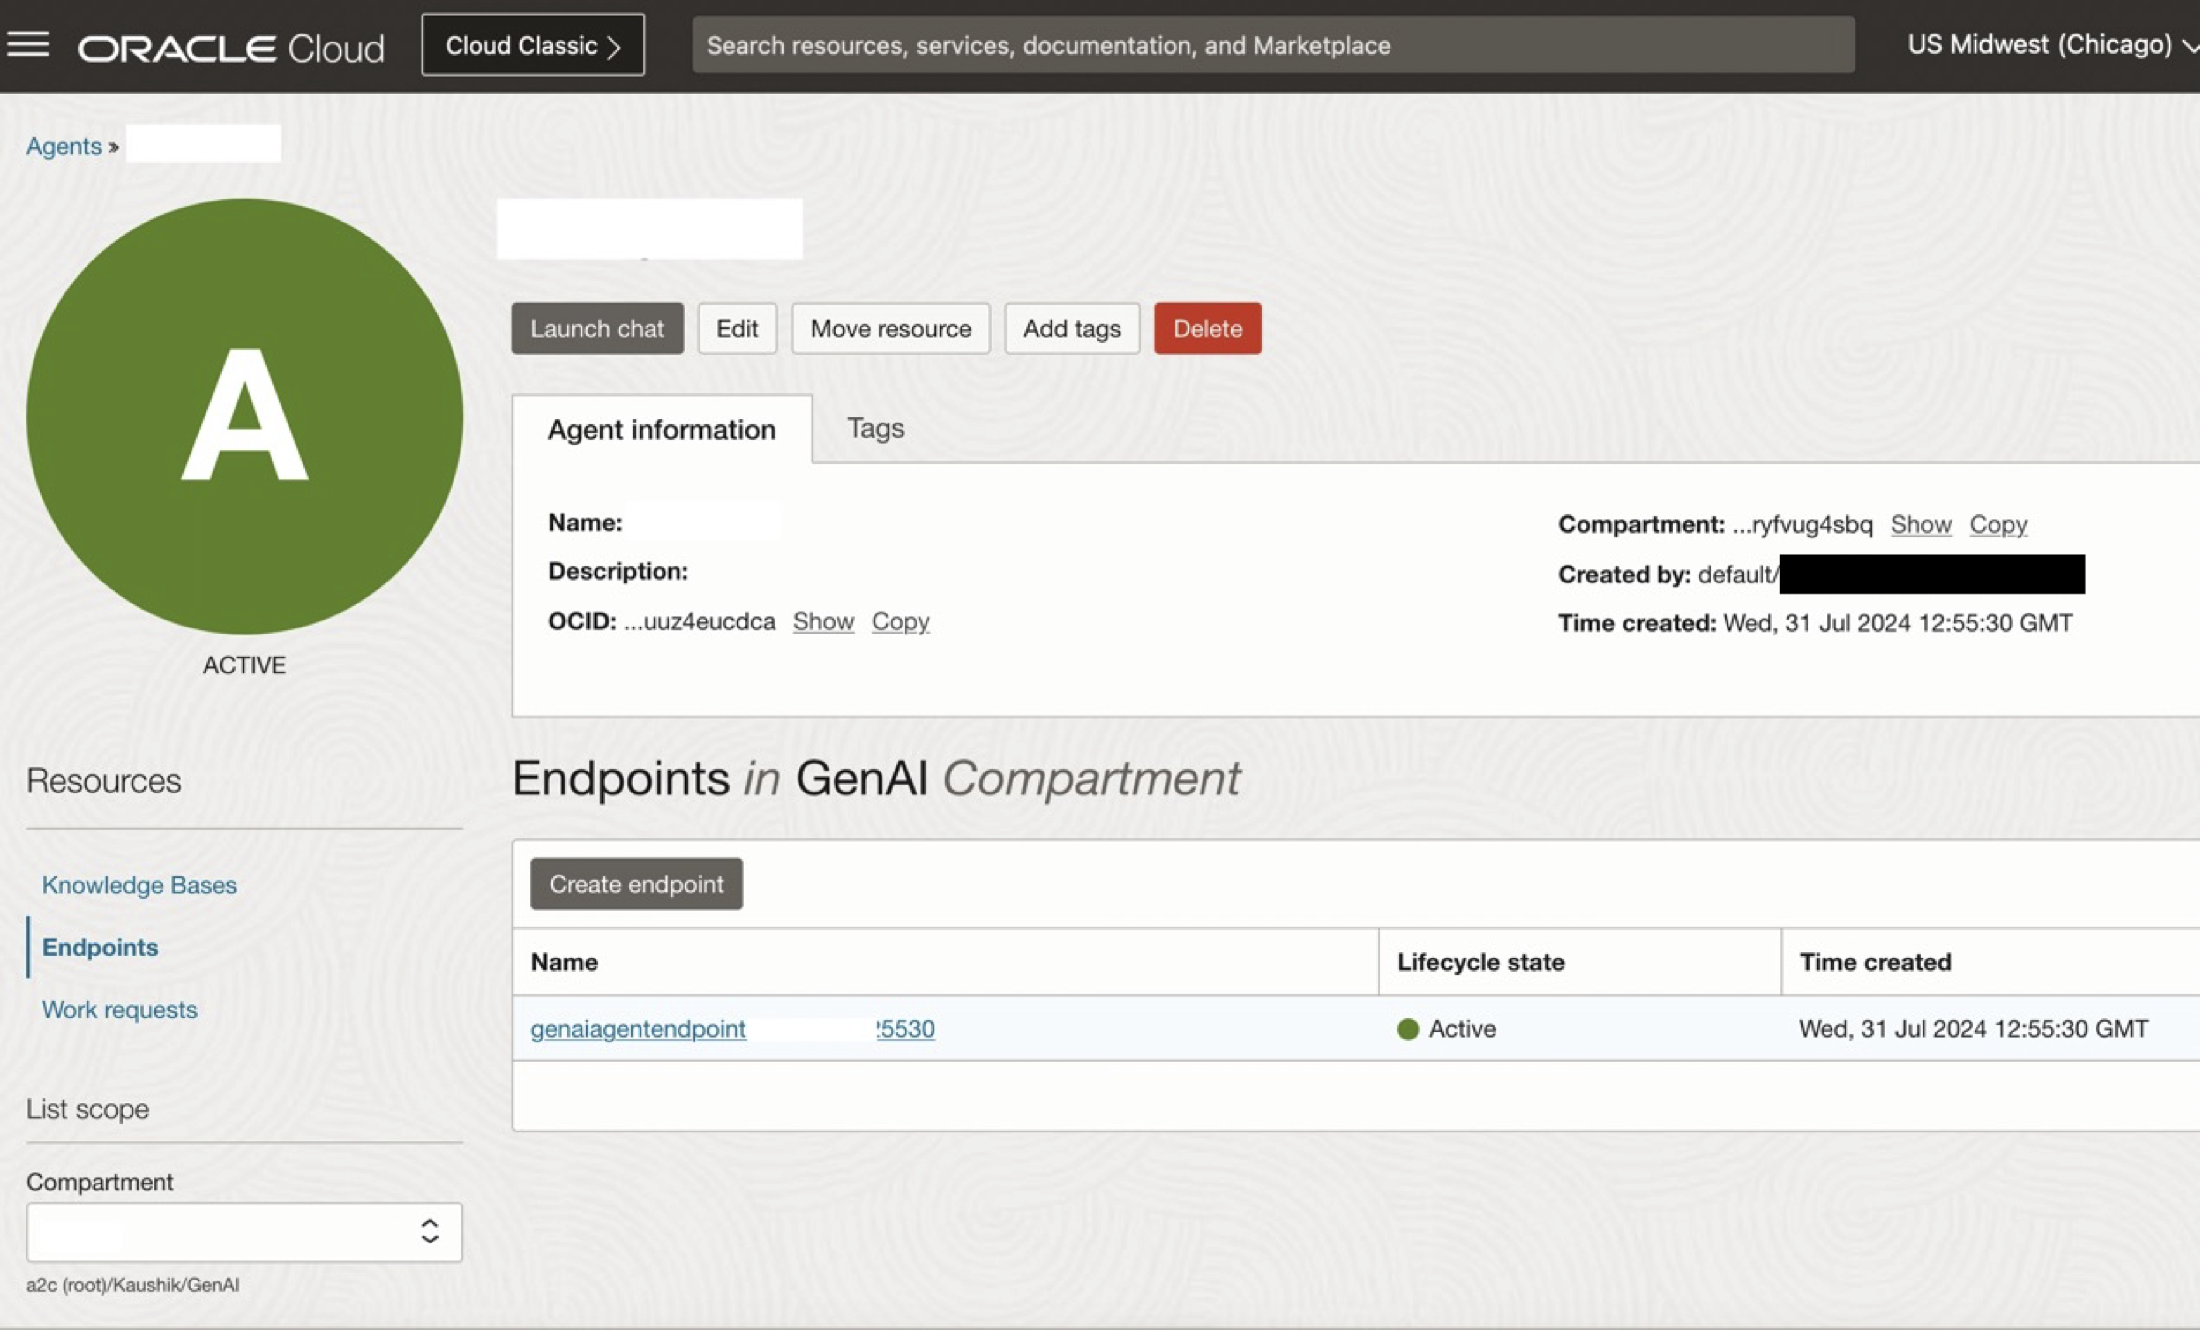Show the full OCID value
The image size is (2202, 1330).
(822, 621)
